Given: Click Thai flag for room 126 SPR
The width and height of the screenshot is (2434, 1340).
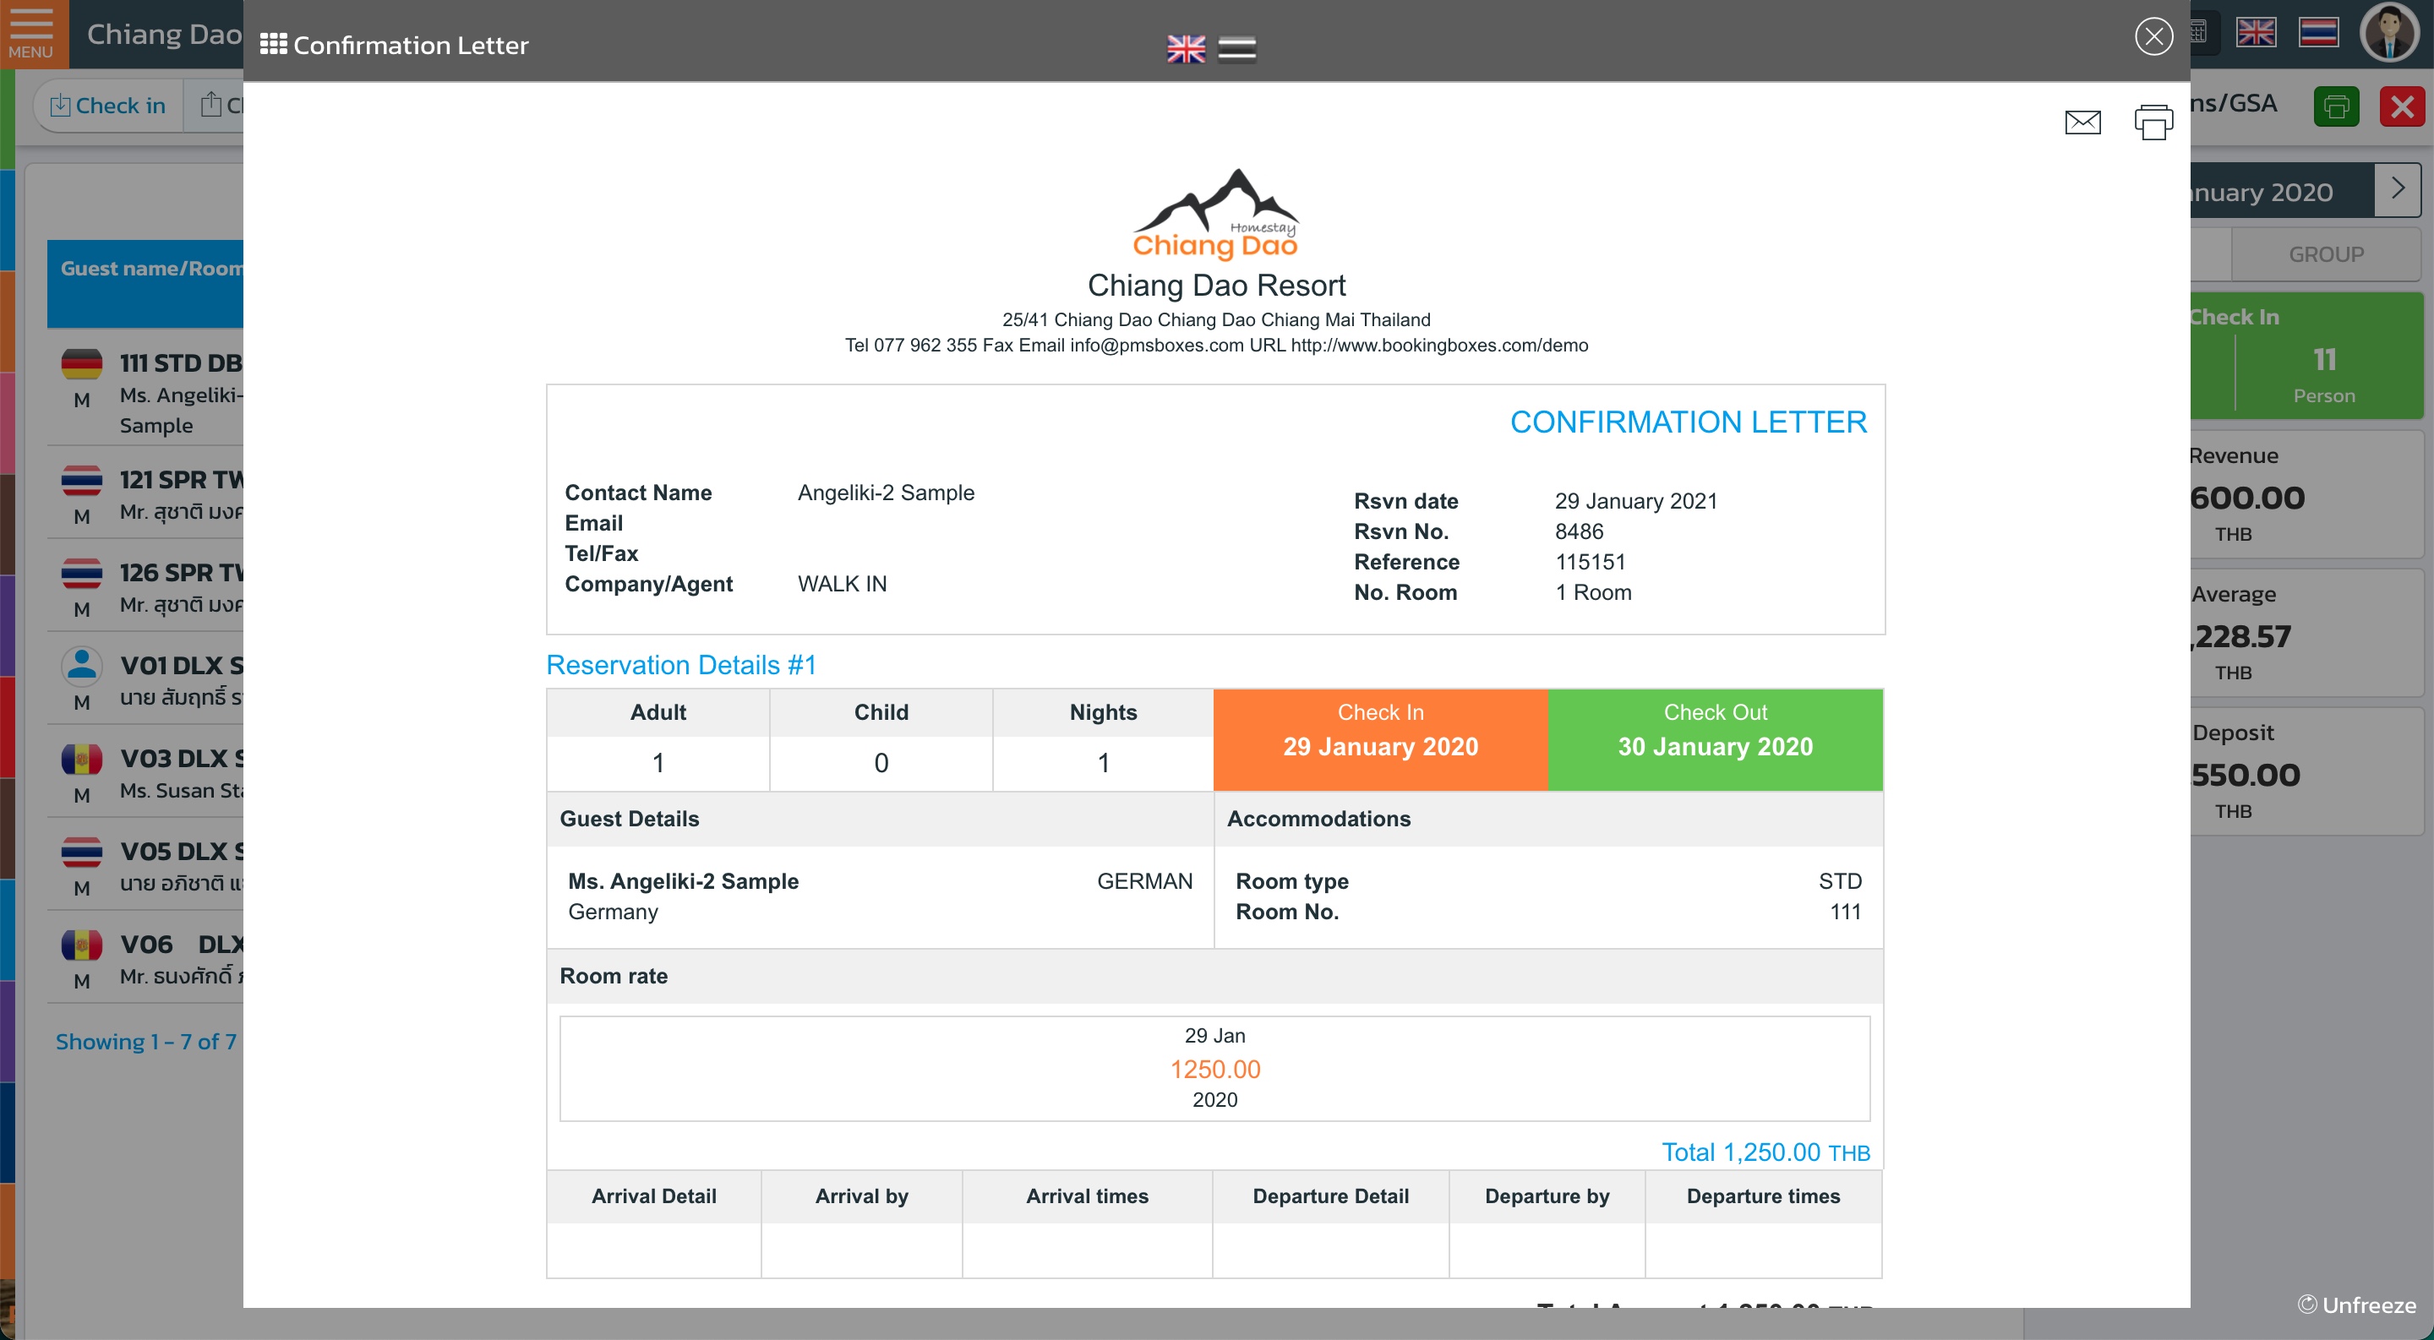Looking at the screenshot, I should [x=82, y=573].
